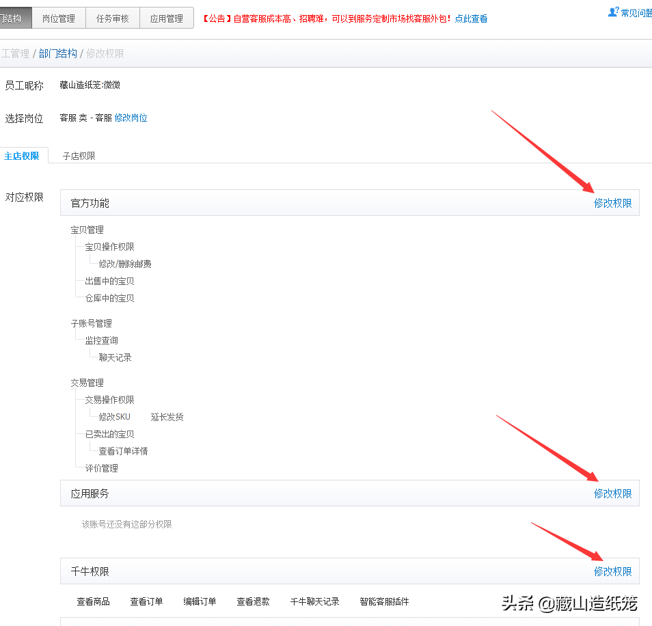Click the 官方功能 section header
The width and height of the screenshot is (652, 626).
coord(350,203)
